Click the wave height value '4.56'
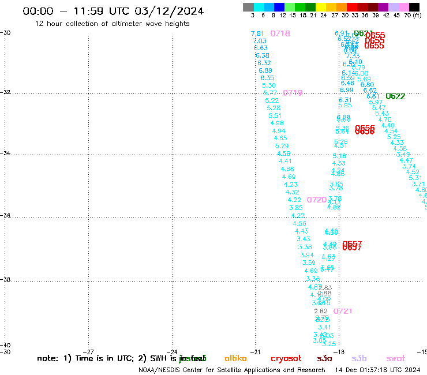Screen dimensions: 427x375 tap(299, 223)
